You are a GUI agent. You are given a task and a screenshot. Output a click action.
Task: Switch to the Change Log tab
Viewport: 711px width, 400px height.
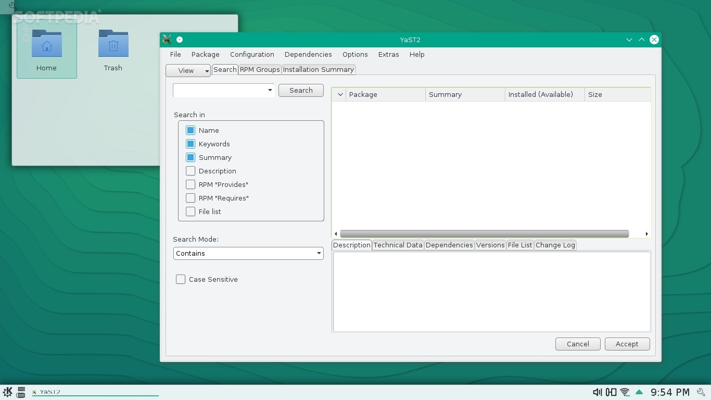tap(555, 245)
